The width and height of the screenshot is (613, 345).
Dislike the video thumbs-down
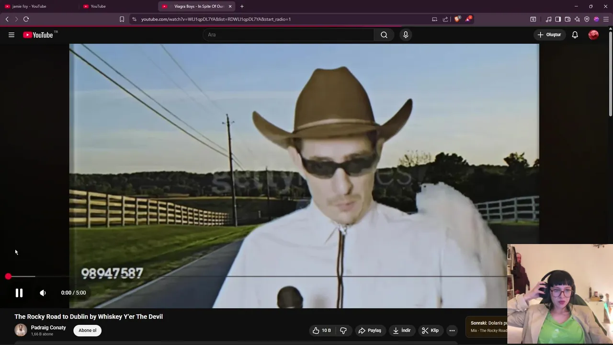343,330
